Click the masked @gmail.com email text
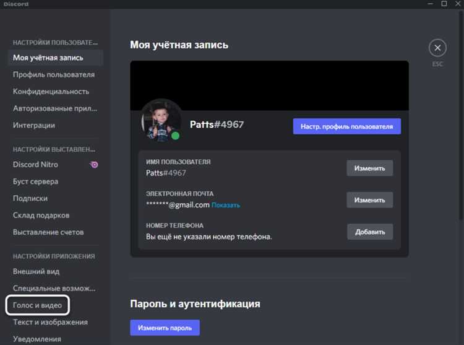This screenshot has height=345, width=464. [178, 204]
